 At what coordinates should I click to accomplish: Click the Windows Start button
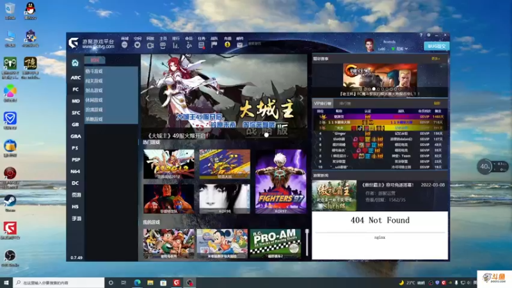[x=6, y=282]
